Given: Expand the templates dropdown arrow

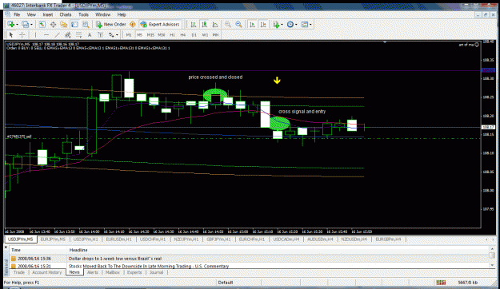Looking at the screenshot, I should coord(310,25).
